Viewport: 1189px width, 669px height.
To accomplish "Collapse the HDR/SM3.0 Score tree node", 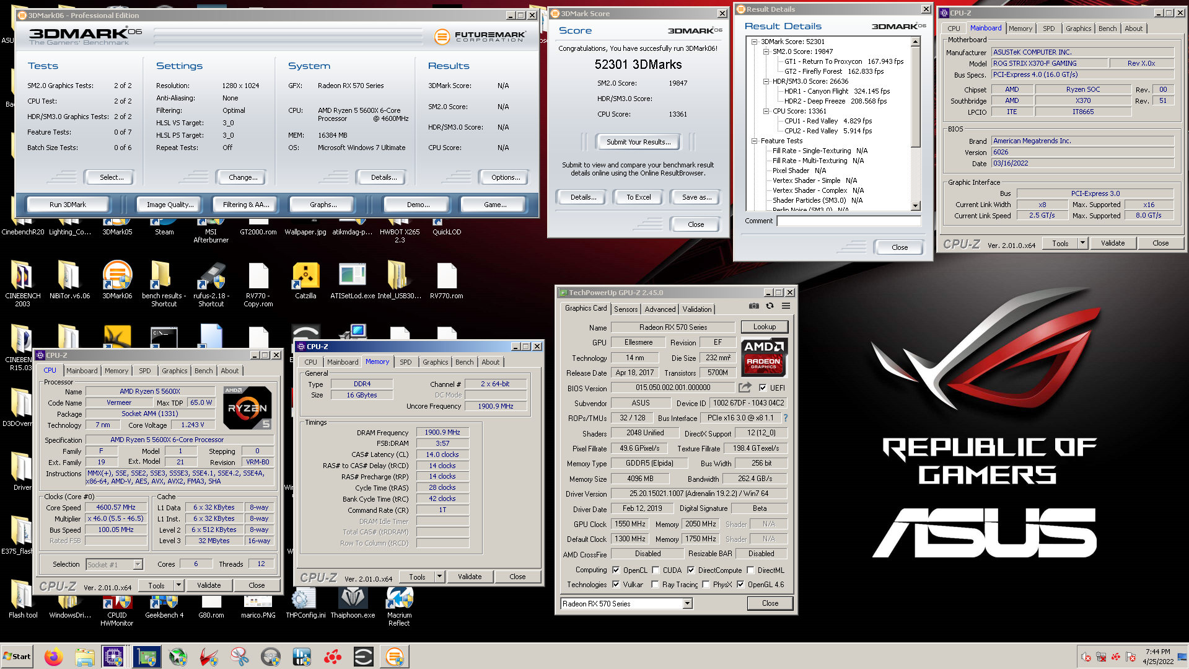I will point(766,82).
